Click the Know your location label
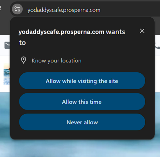The height and width of the screenshot is (157, 160). (x=57, y=61)
